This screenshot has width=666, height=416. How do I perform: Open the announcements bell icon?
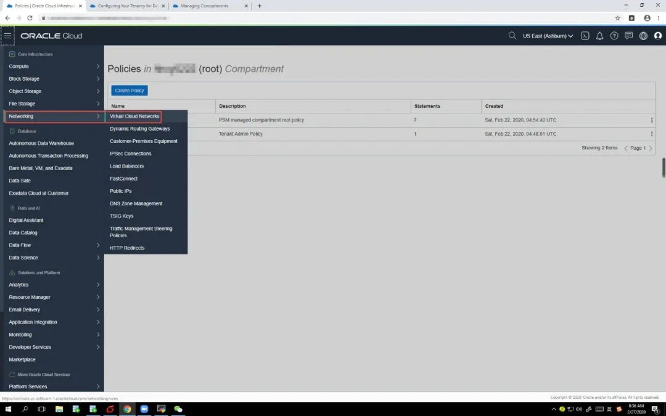(x=599, y=36)
